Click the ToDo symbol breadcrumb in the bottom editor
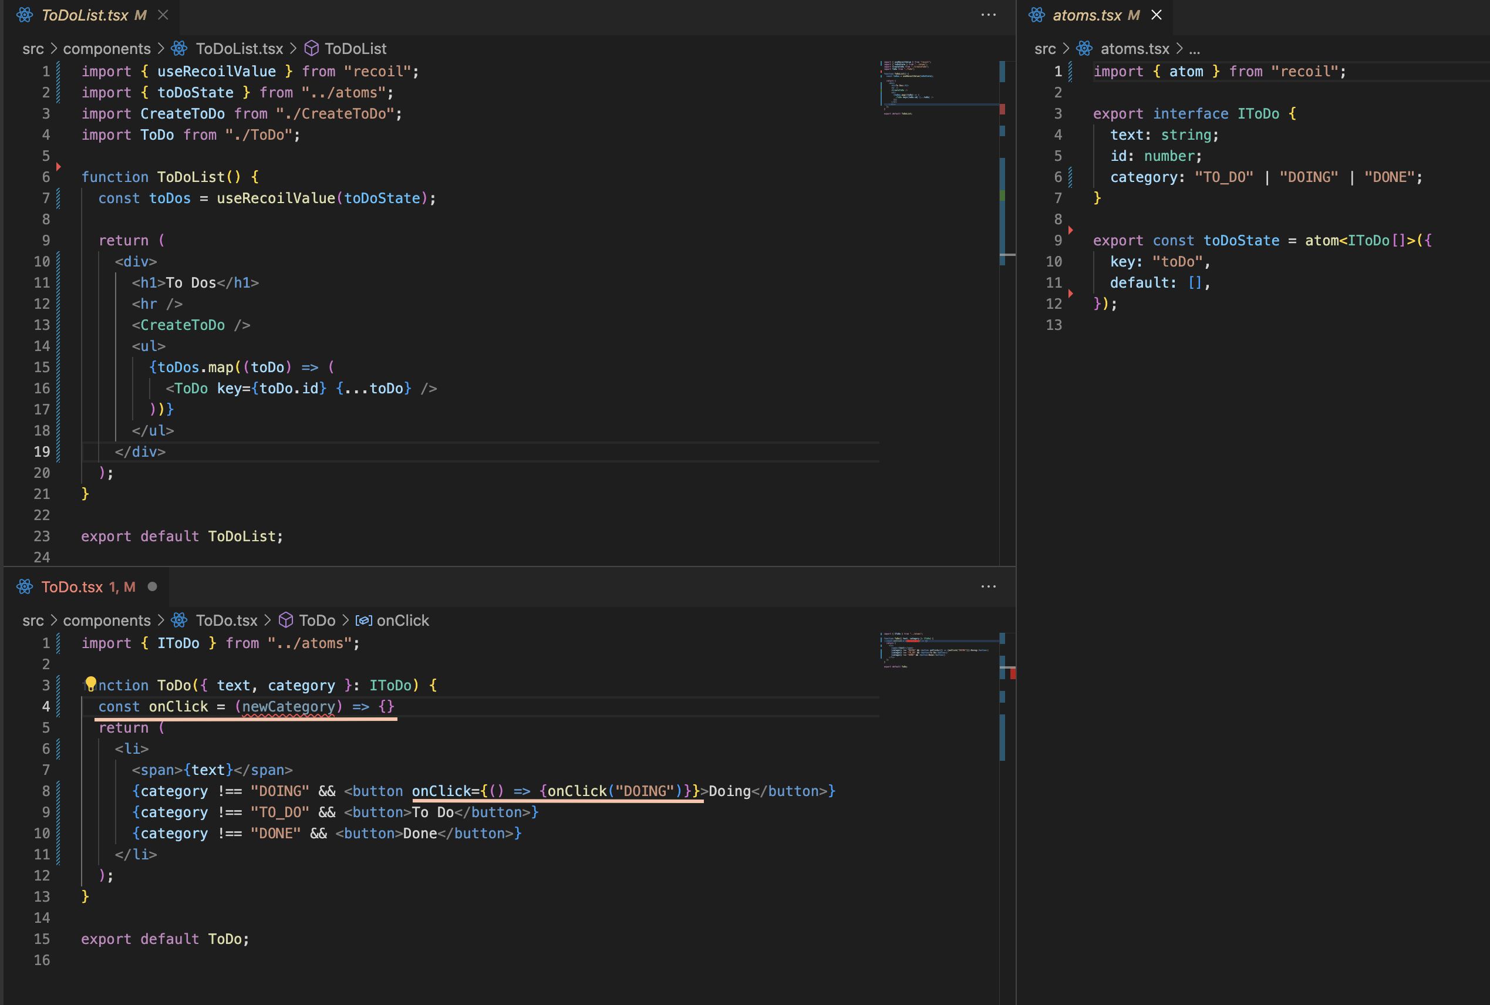Viewport: 1490px width, 1005px height. (316, 620)
